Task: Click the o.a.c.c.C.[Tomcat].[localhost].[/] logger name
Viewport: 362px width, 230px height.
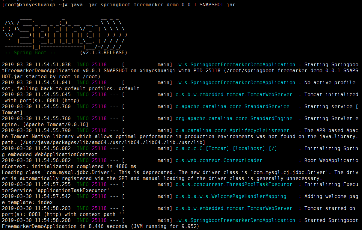Action: 226,149
